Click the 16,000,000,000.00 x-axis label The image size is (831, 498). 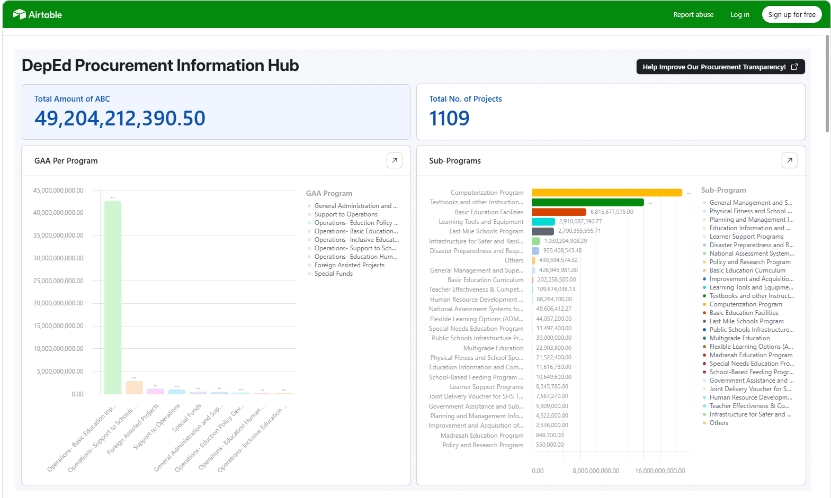pyautogui.click(x=660, y=470)
